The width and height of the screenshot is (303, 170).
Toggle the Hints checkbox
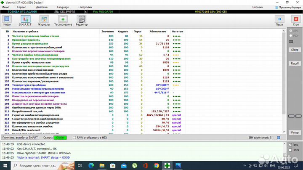290,149
